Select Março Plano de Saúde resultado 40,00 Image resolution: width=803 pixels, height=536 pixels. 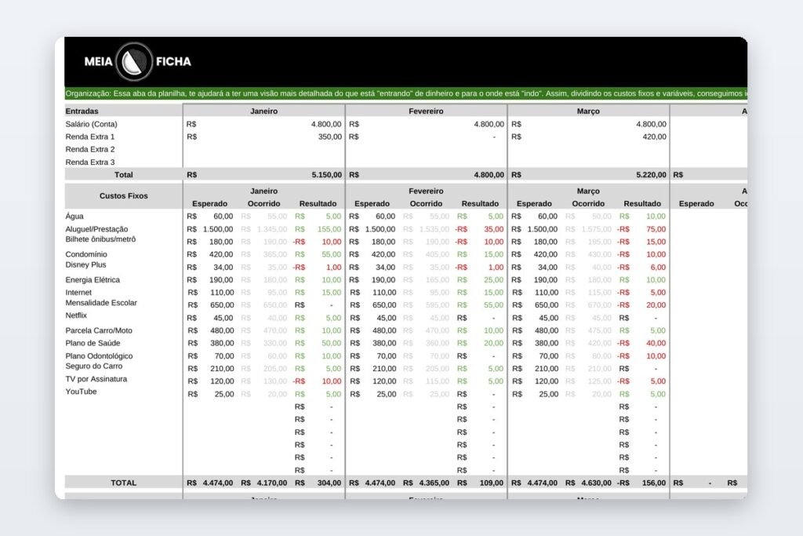656,343
